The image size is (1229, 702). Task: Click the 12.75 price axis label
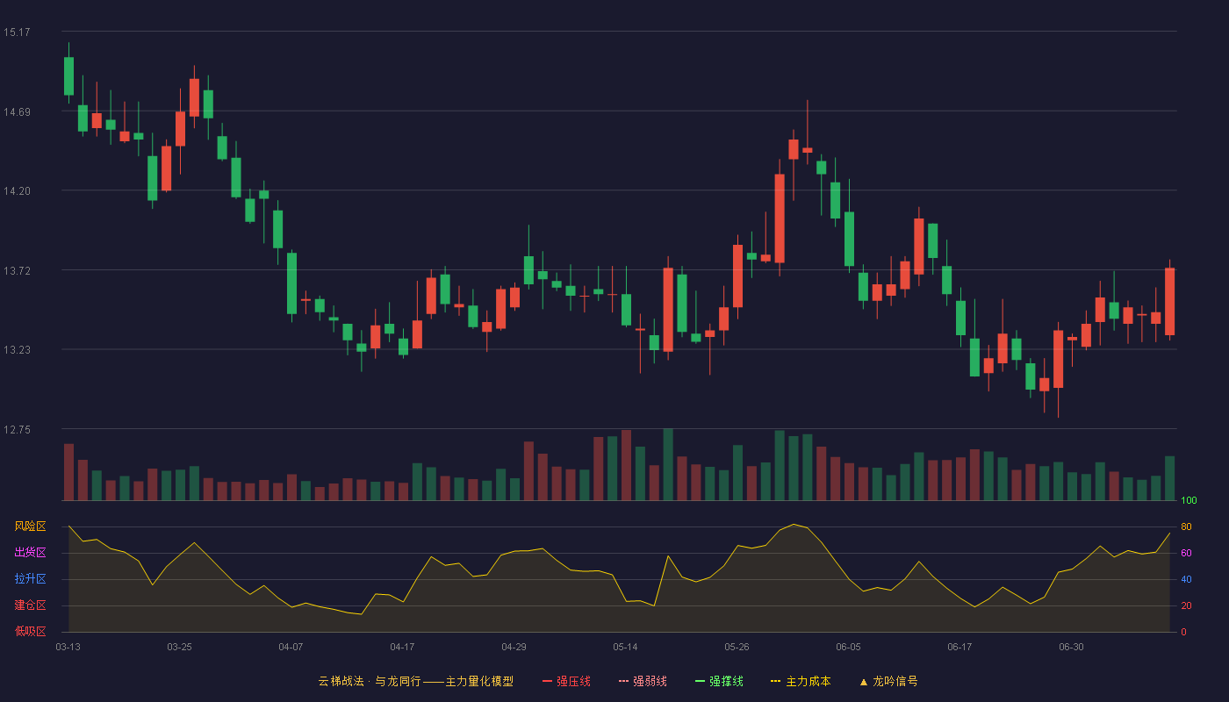(x=17, y=430)
